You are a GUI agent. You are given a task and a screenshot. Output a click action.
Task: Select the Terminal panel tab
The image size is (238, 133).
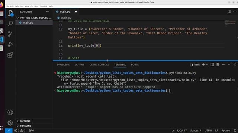pyautogui.click(x=120, y=65)
